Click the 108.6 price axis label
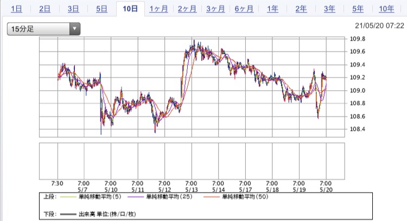 tap(358, 116)
